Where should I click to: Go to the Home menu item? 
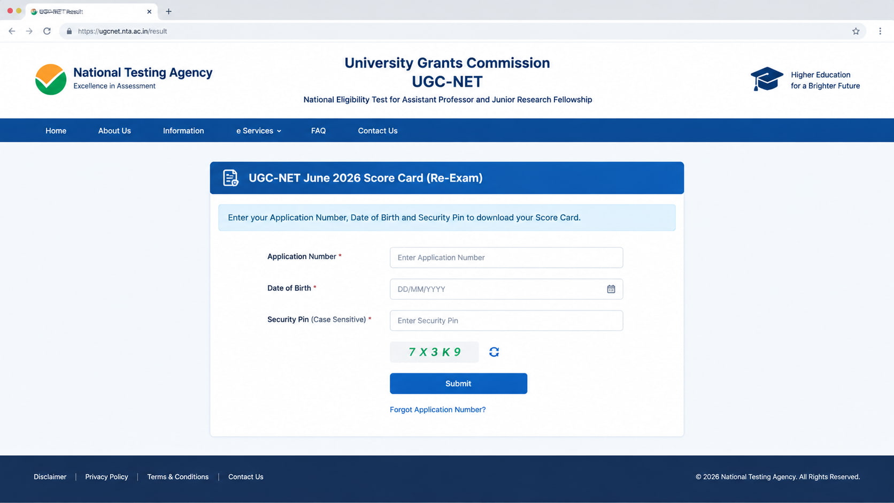(56, 131)
